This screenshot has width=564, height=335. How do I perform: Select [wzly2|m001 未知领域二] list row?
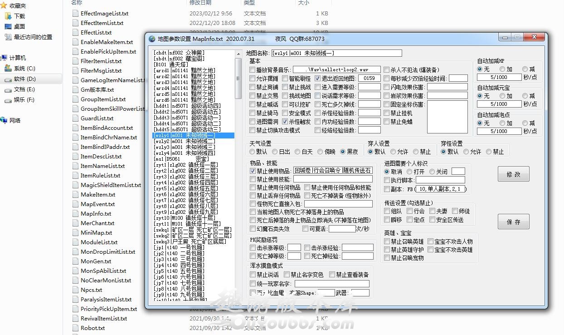pos(194,141)
